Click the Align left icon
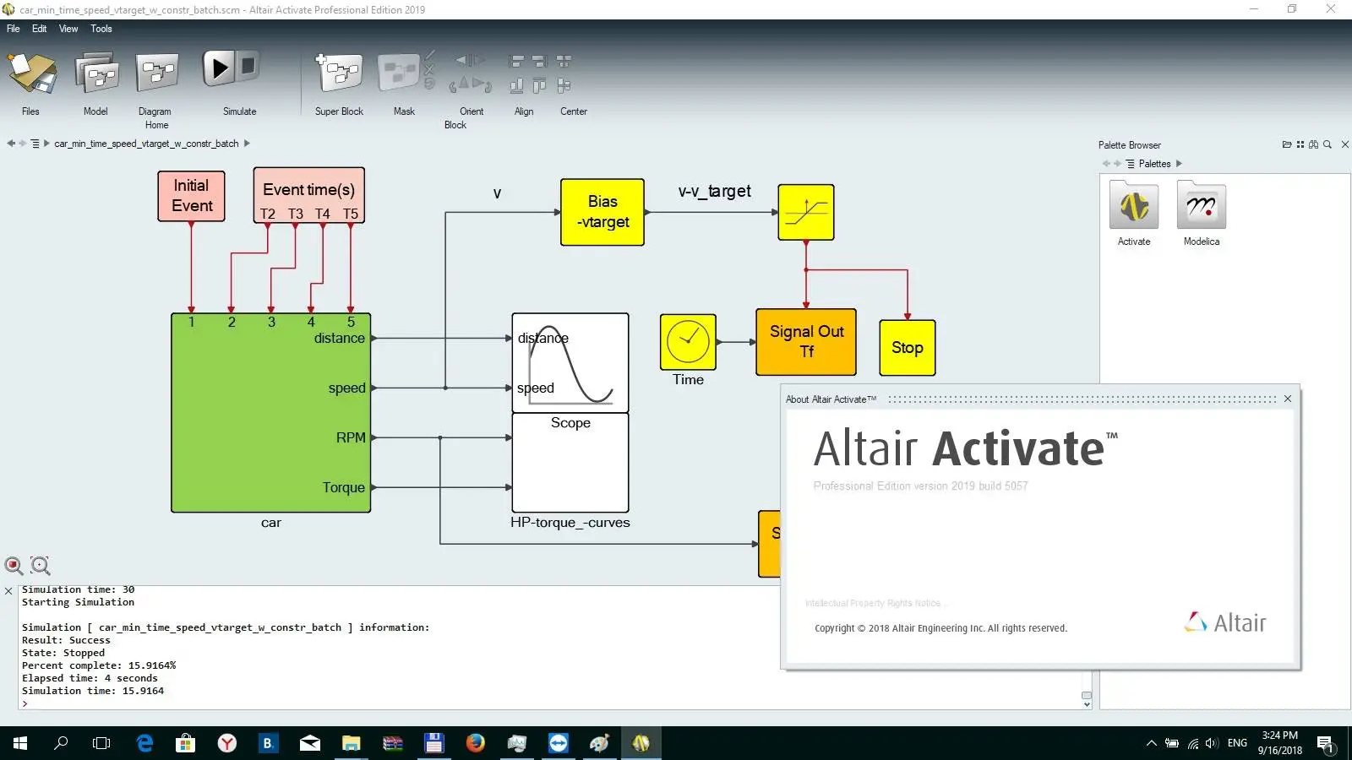The width and height of the screenshot is (1352, 760). coord(516,61)
